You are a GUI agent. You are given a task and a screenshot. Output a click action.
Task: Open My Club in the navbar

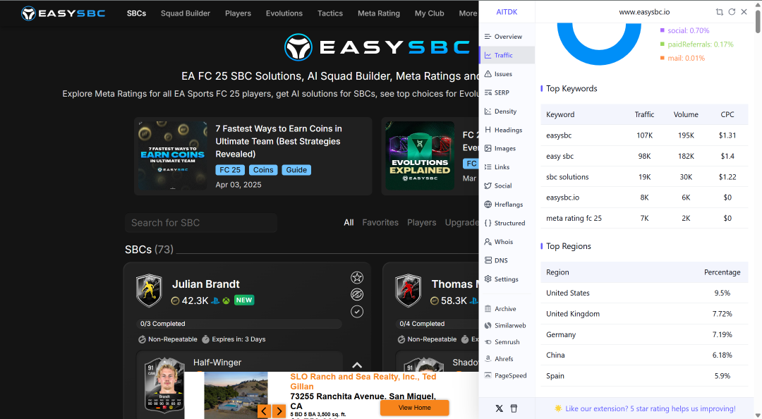tap(430, 13)
